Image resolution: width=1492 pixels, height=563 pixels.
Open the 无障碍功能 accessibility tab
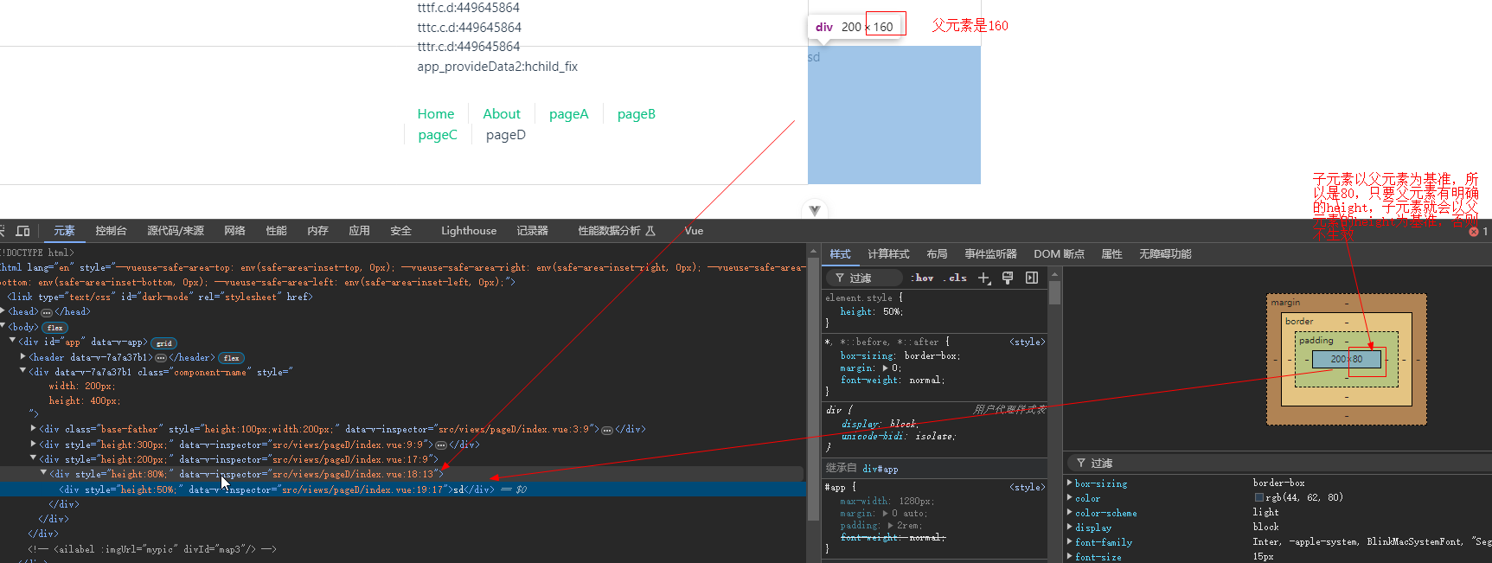pyautogui.click(x=1165, y=254)
